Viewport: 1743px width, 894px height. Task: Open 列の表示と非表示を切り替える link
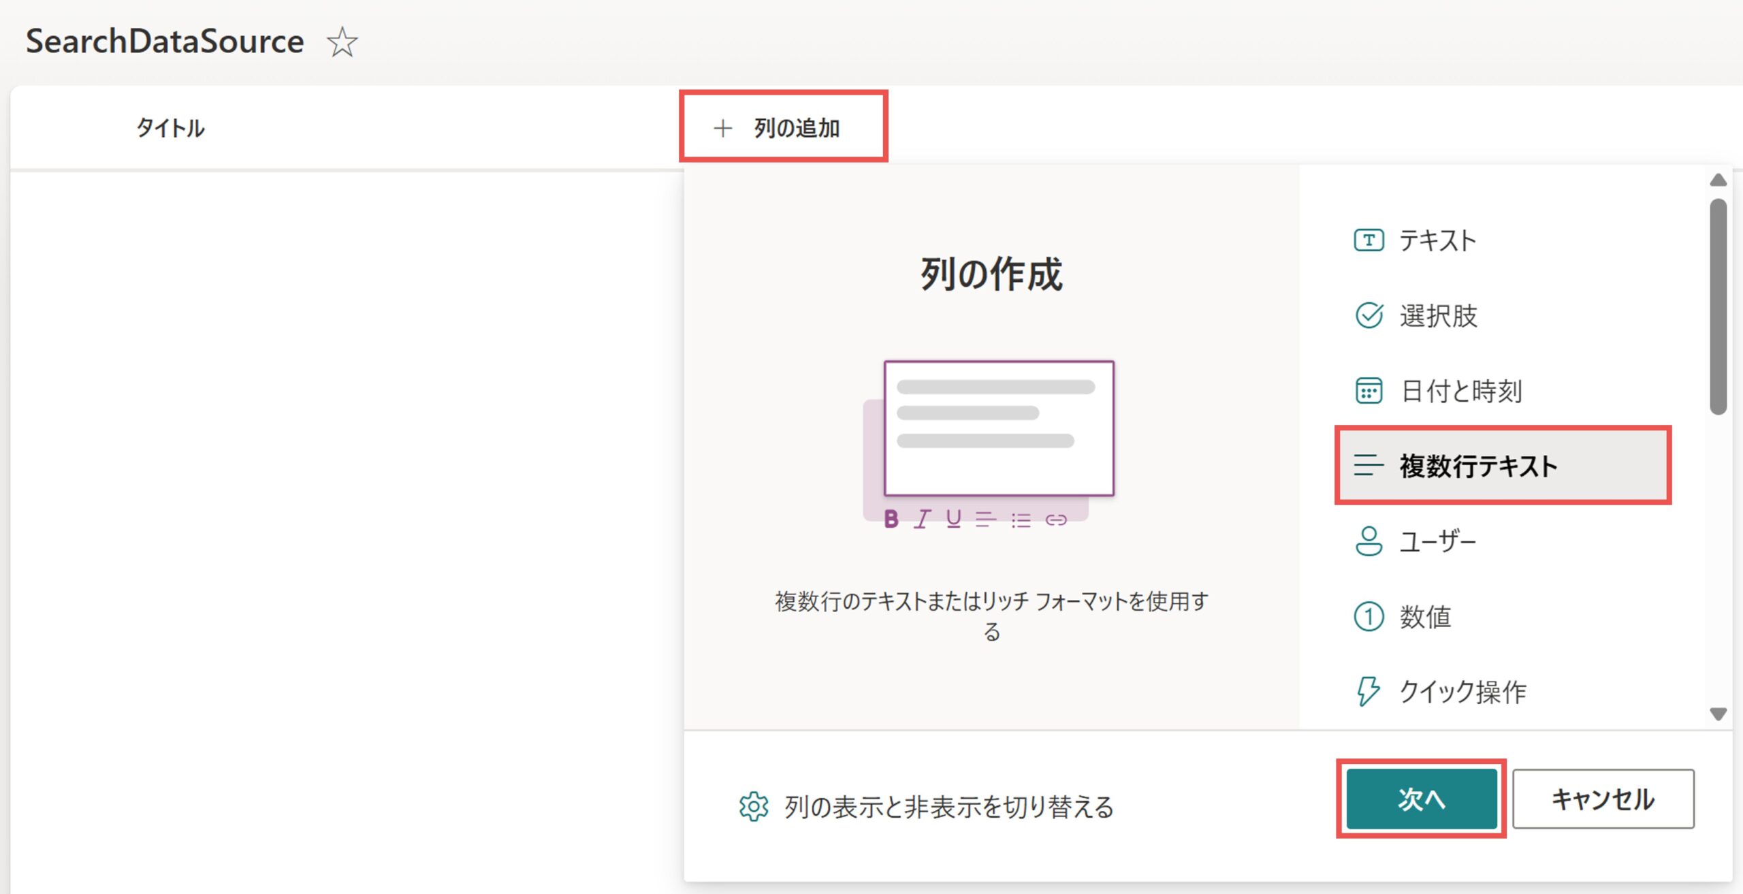[948, 807]
